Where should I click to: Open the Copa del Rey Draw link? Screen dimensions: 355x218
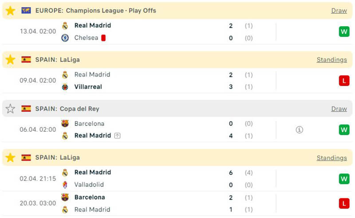point(339,109)
